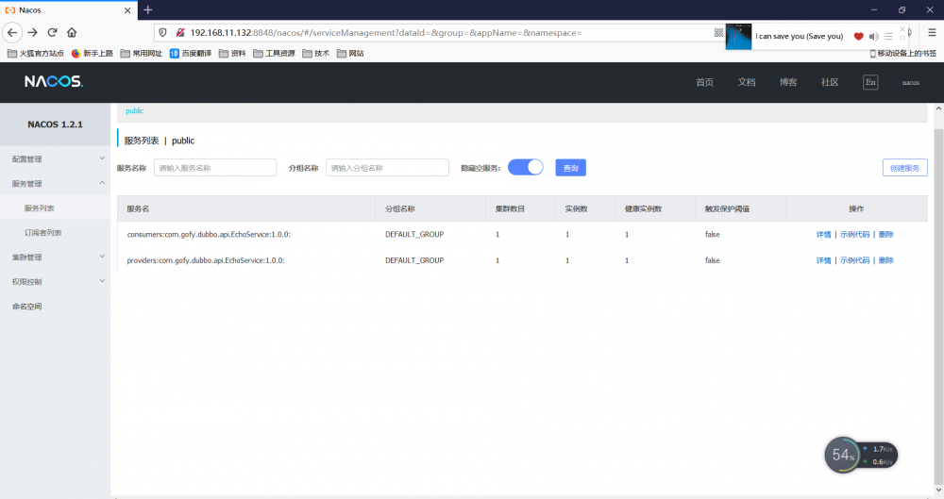Open the Firefox hamburger menu
Image resolution: width=944 pixels, height=499 pixels.
click(x=932, y=32)
